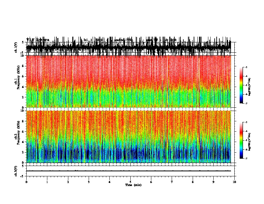264x204 pixels.
Task: Click the ch.2 color bar unit label
Action: [x=250, y=142]
